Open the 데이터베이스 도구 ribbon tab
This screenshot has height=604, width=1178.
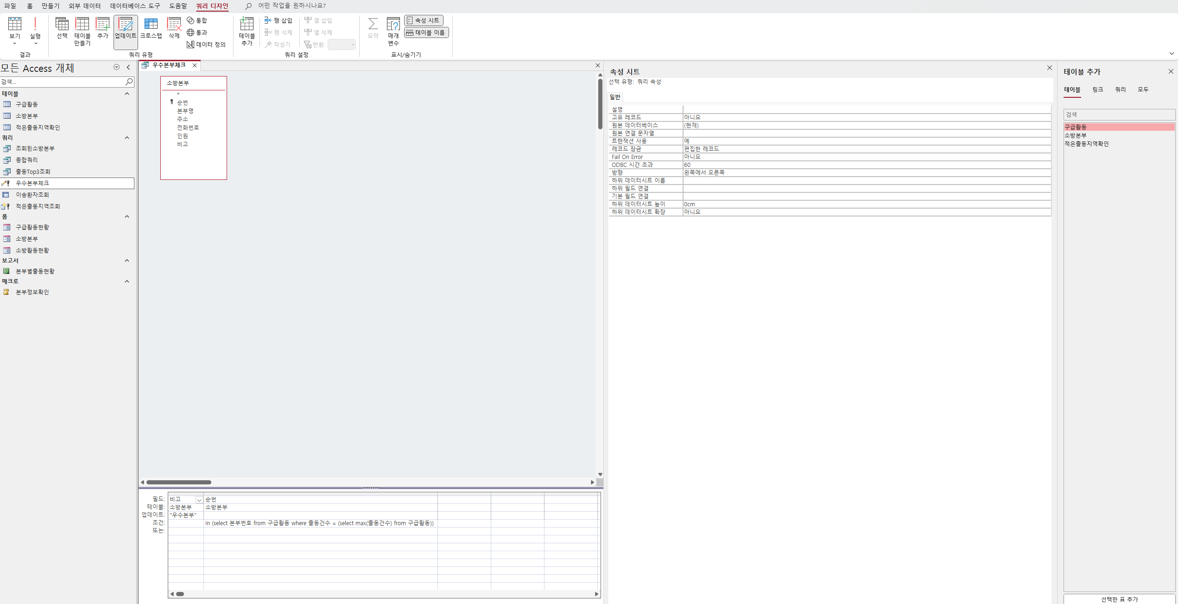click(135, 6)
